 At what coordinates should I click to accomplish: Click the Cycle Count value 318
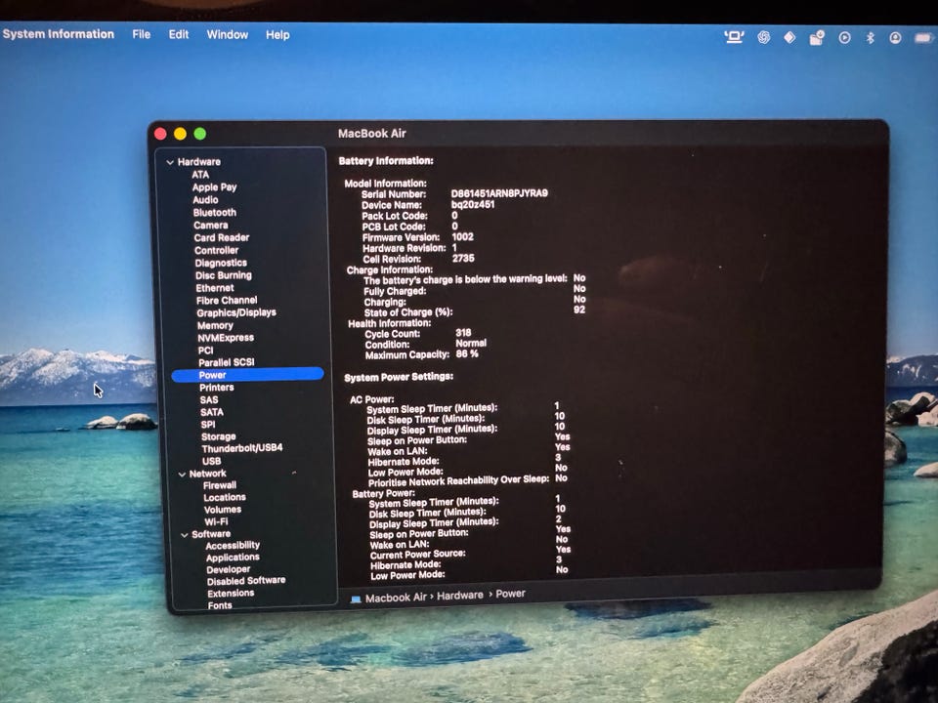coord(463,332)
